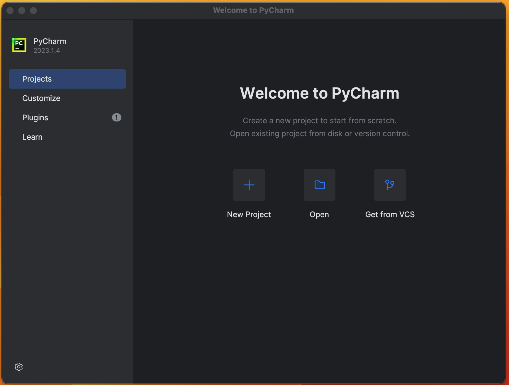Click the Welcome to PyCharm heading
This screenshot has height=385, width=509.
(x=320, y=93)
